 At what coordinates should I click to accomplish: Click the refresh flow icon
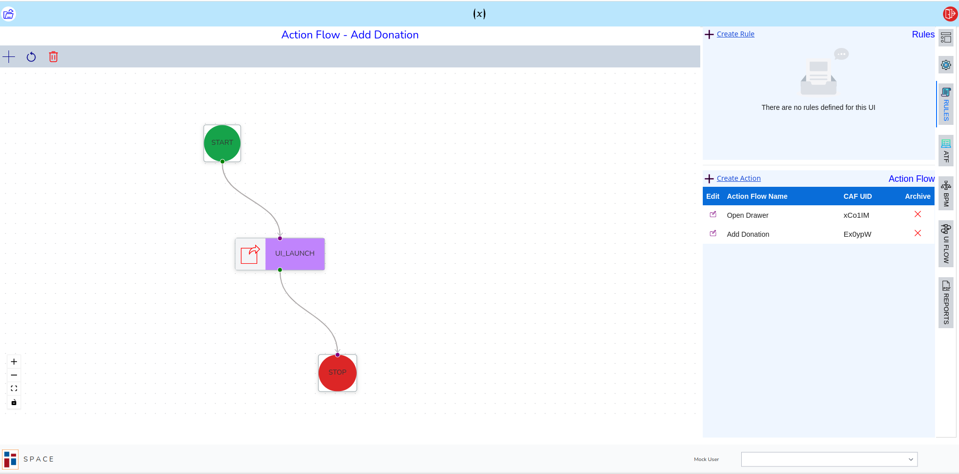point(31,57)
